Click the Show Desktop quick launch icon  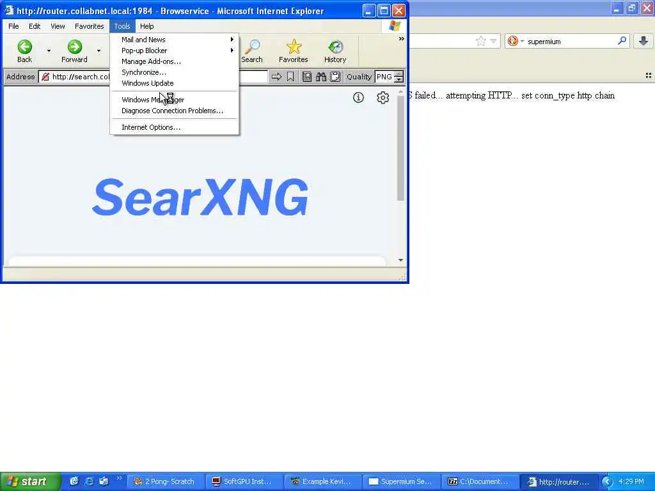tap(104, 481)
